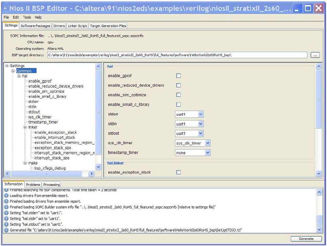Collapse the make tree node

pos(25,163)
